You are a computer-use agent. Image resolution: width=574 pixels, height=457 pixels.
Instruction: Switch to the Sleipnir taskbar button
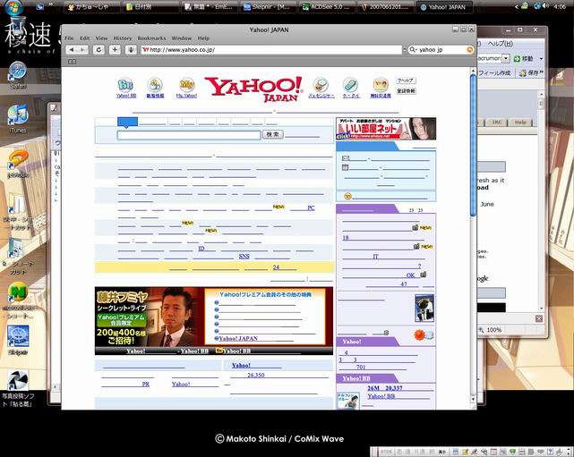pos(269,6)
